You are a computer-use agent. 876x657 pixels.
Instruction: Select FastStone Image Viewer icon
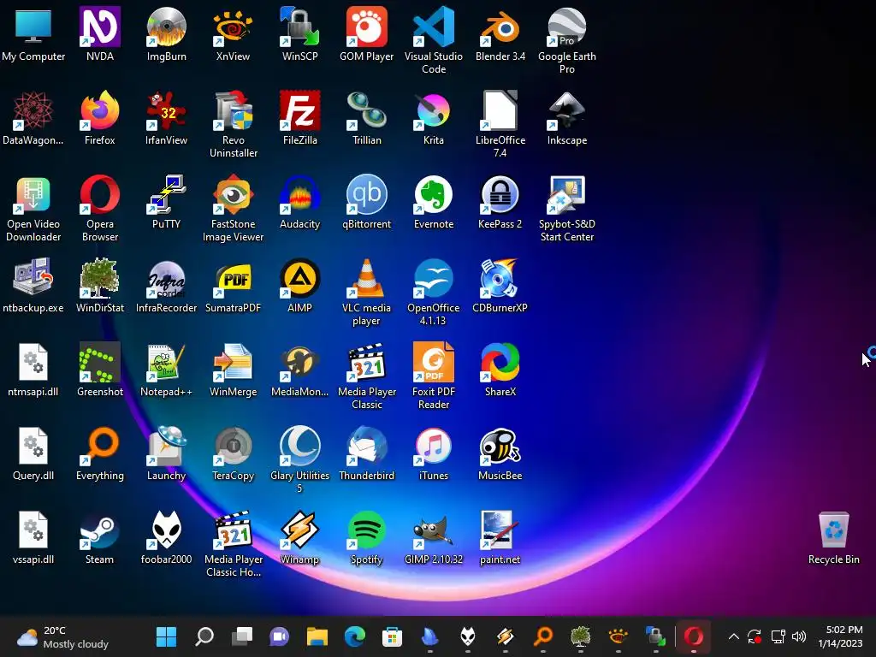pos(233,194)
